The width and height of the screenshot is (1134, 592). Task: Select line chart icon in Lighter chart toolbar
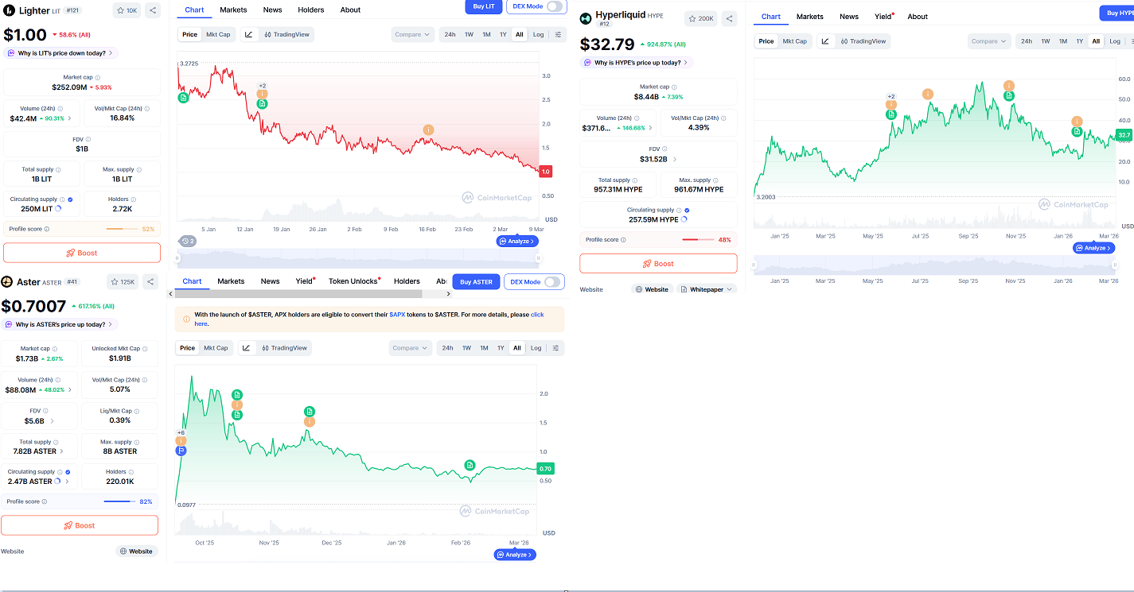click(x=249, y=34)
